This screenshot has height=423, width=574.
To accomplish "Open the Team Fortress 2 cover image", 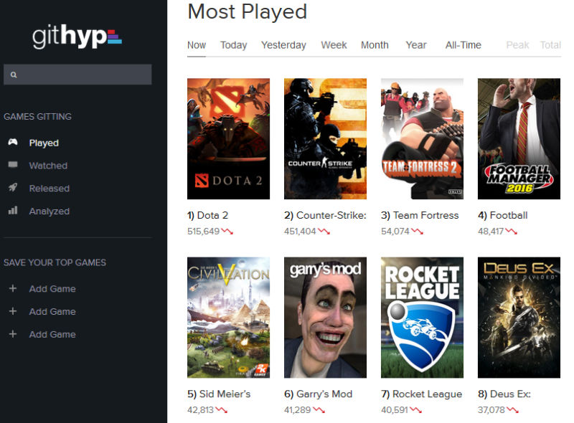I will (422, 138).
